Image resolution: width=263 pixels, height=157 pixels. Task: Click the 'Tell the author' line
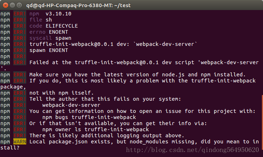[x=105, y=99]
